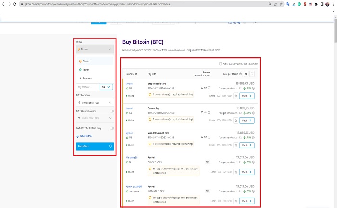Click Watch on Maryanne30 PayPal offer
Screen dimensions: 337x208
(246, 172)
